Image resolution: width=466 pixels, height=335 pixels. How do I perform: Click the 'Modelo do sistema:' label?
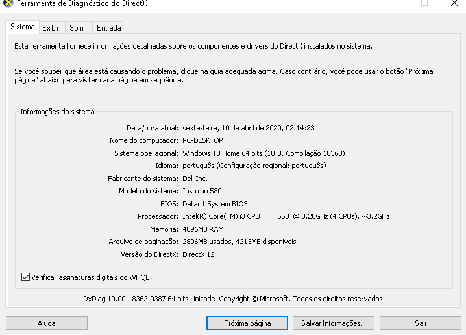tap(149, 191)
